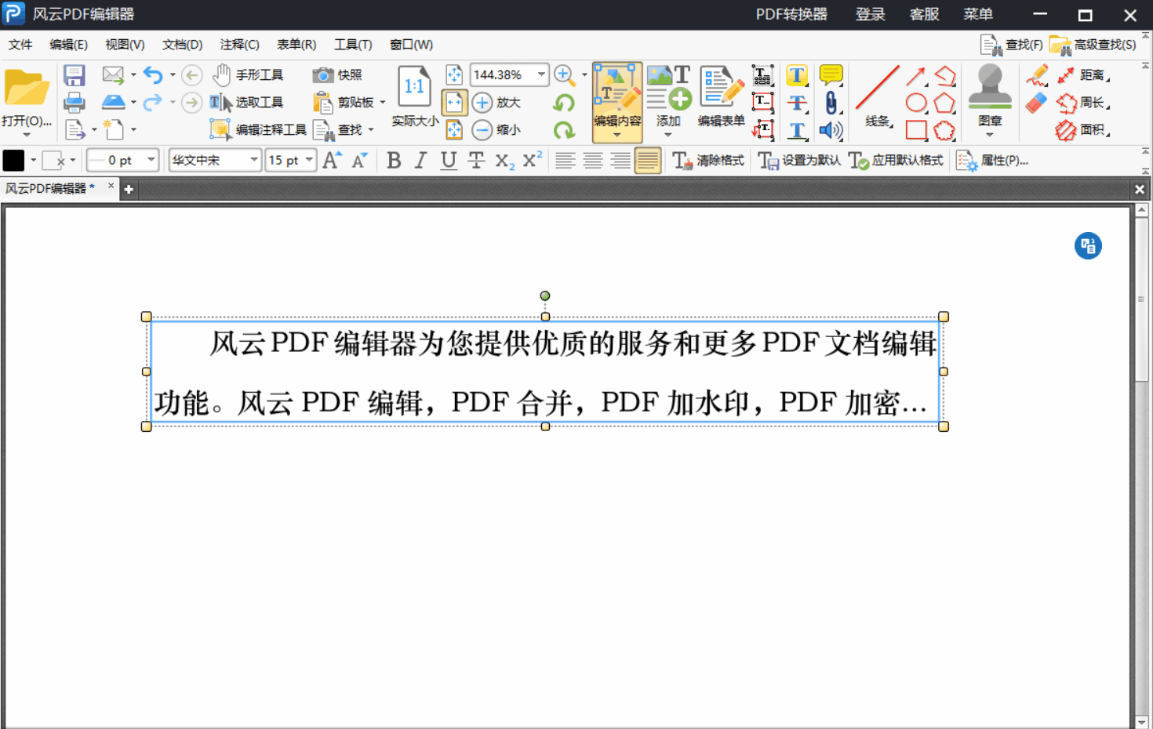Toggle underline formatting
This screenshot has width=1153, height=729.
(x=447, y=160)
